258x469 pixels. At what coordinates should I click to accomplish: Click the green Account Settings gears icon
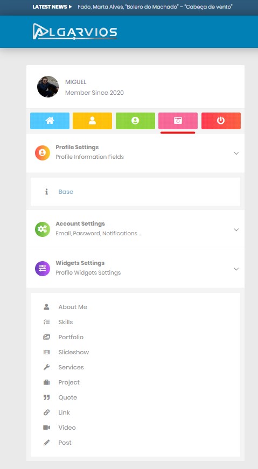[x=43, y=229]
